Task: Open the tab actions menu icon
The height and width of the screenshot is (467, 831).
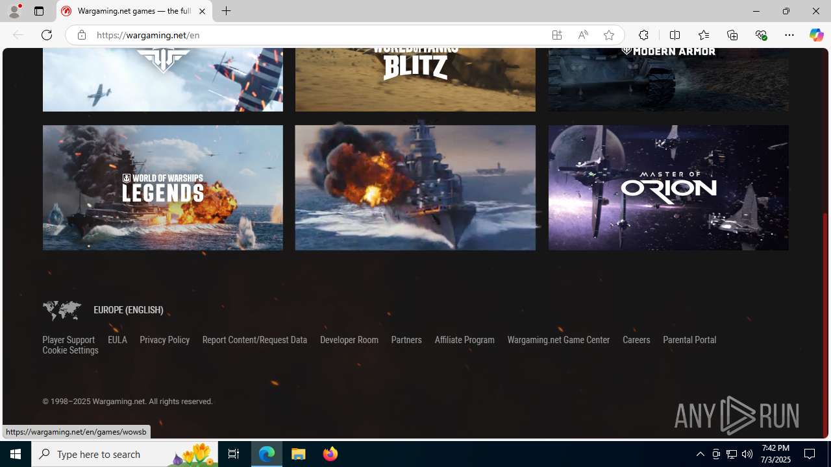Action: pos(39,11)
